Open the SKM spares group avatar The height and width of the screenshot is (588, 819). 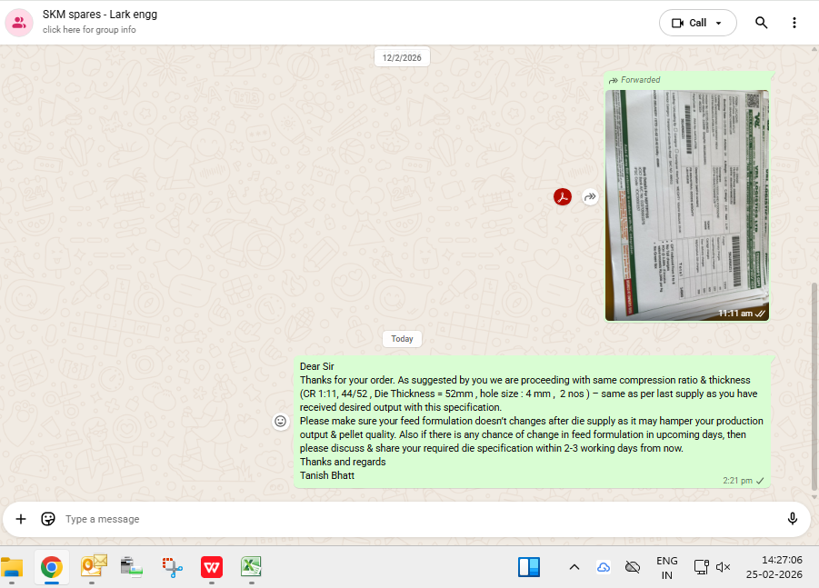tap(19, 23)
